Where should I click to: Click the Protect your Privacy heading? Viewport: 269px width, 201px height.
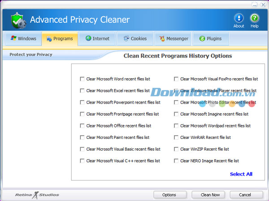31,54
